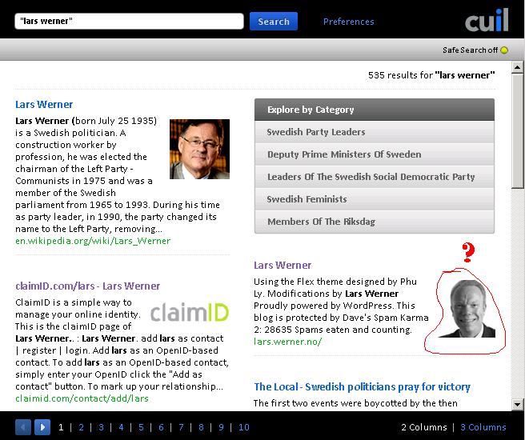This screenshot has width=525, height=440.
Task: Go to results page 7
Action: 181,427
